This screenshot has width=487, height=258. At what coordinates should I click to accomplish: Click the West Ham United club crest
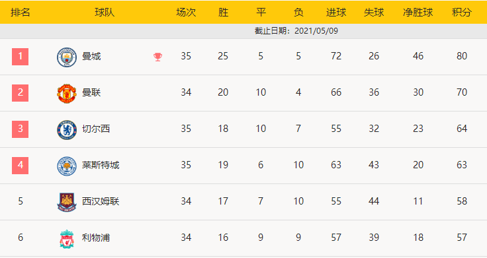67,203
